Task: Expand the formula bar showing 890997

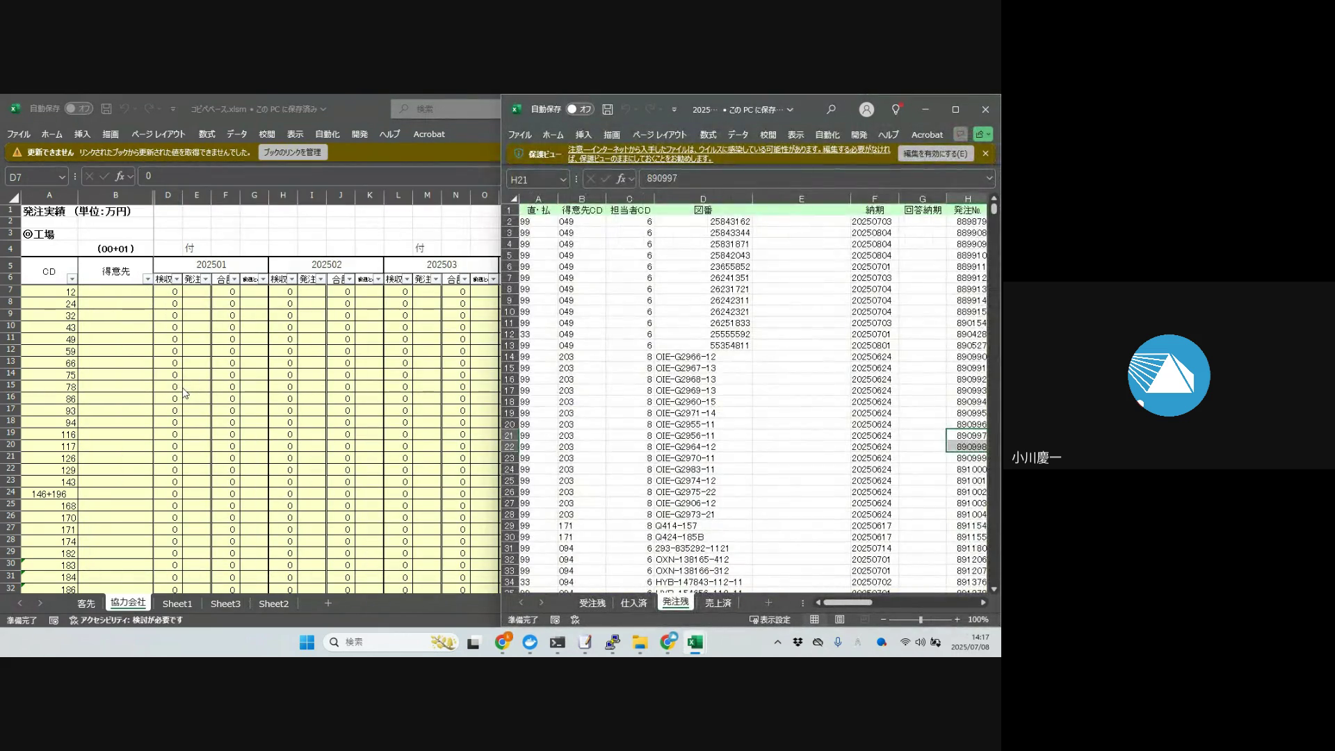Action: tap(989, 179)
